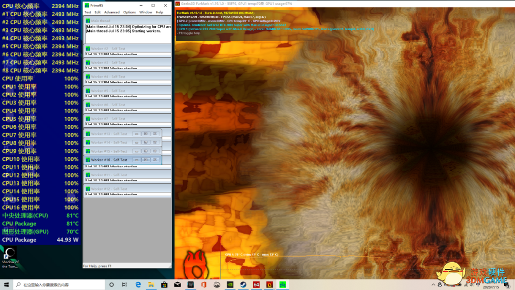Switch to the FurMark taskbar icon
Viewport: 515px width, 290px height.
(269, 285)
